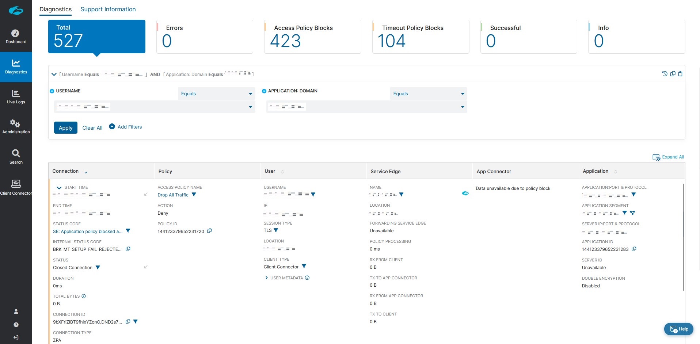Open the SE: Application policy blocked link
The width and height of the screenshot is (700, 344).
(x=88, y=231)
